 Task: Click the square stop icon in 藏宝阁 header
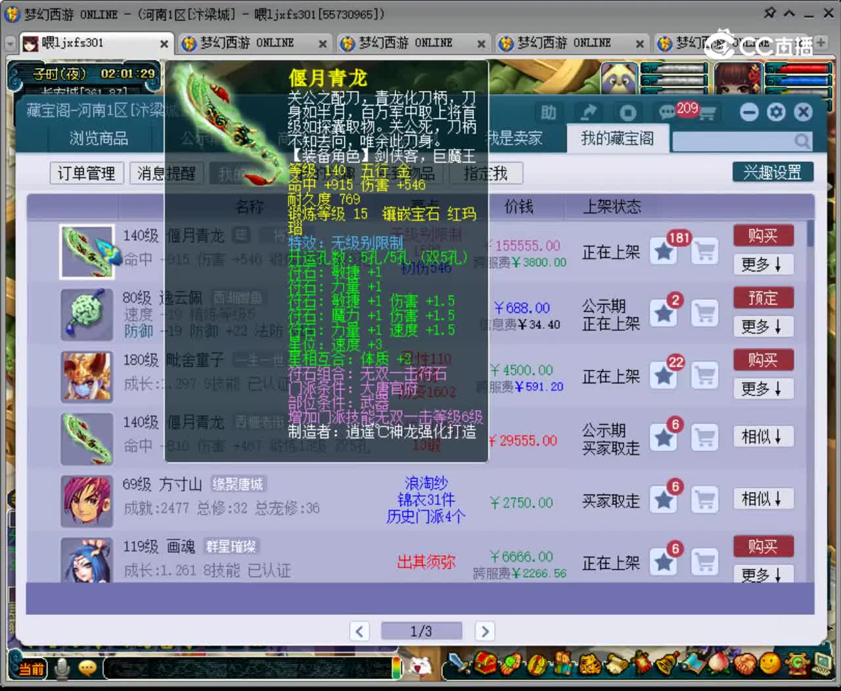point(628,113)
